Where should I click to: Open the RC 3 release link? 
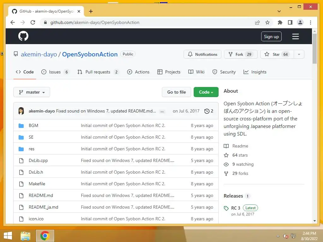(x=235, y=208)
